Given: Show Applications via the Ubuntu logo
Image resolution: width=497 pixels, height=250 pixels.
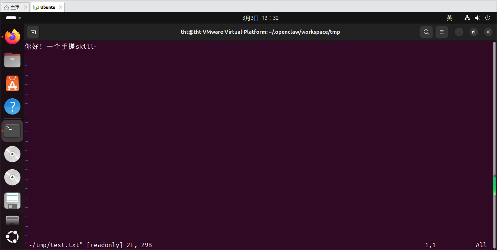Looking at the screenshot, I should pos(12,237).
